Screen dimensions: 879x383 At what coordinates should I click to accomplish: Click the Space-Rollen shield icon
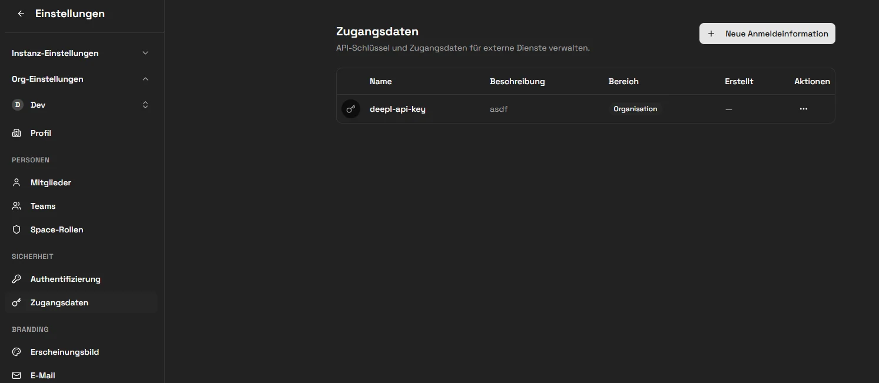16,229
